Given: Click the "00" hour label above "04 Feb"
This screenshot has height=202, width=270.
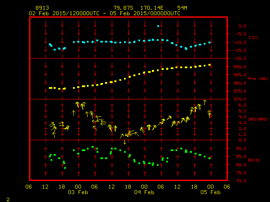Looking at the screenshot, I should pos(144,187).
